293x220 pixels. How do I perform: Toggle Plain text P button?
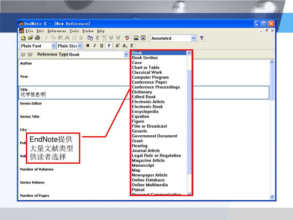coord(109,46)
